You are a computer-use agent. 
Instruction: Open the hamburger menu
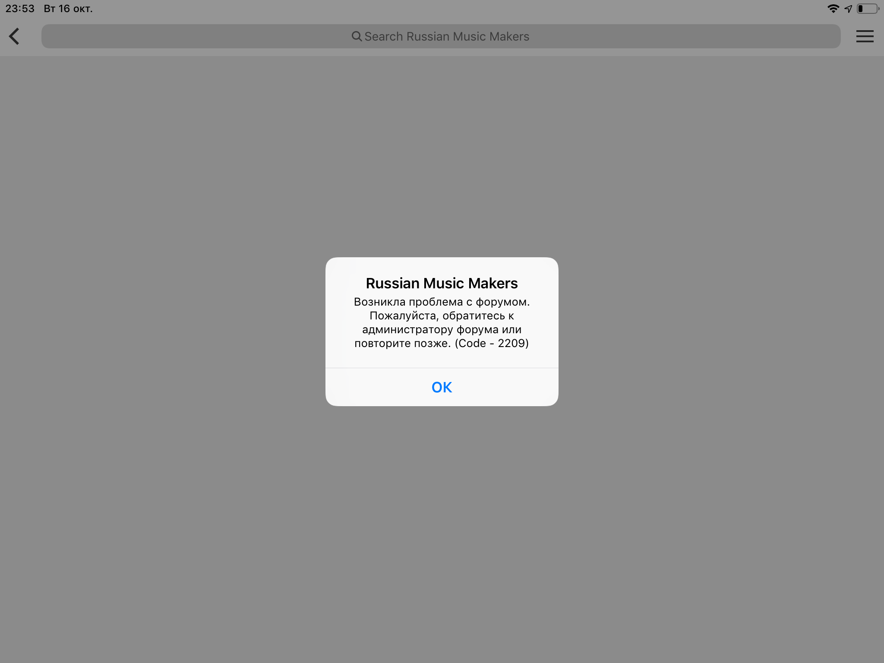click(865, 36)
